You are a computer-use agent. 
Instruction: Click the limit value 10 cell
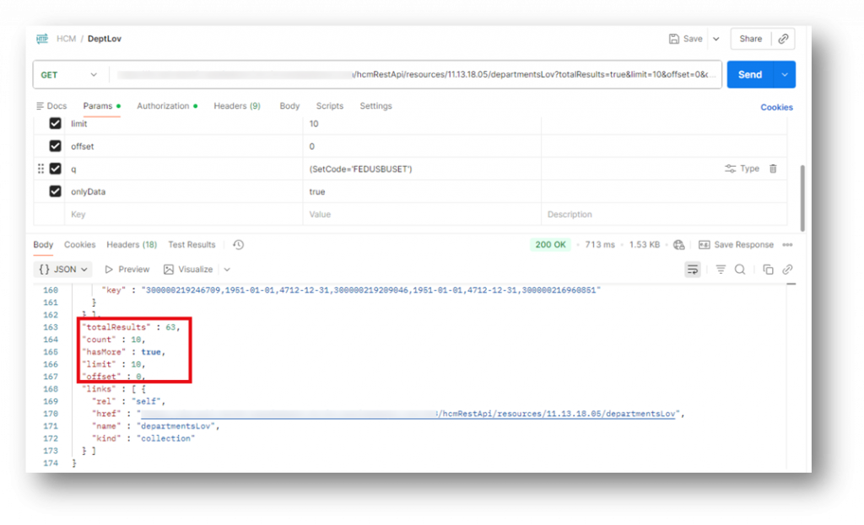tap(422, 124)
